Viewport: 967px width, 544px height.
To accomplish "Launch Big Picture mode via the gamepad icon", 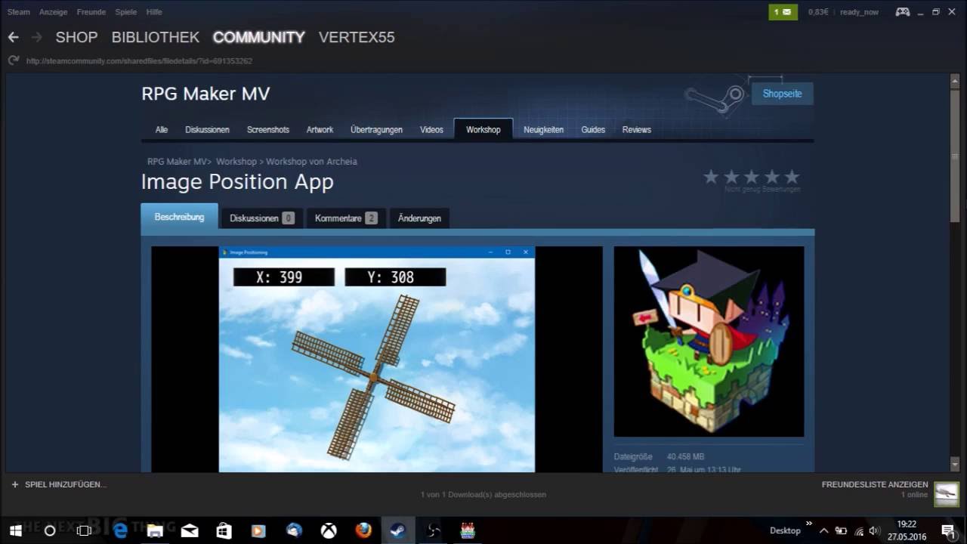I will click(x=903, y=12).
